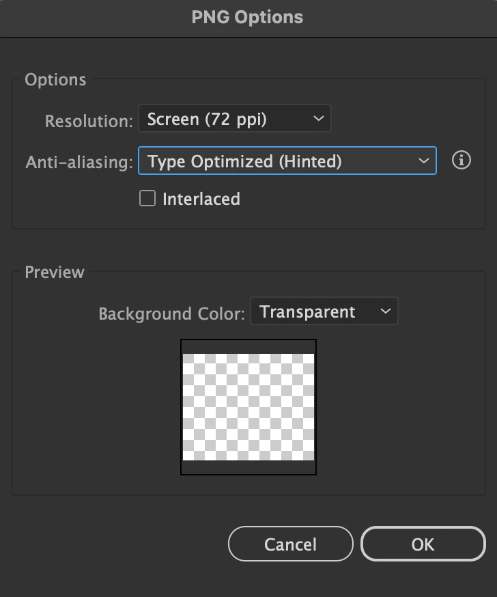Click the Anti-aliasing field label
The height and width of the screenshot is (597, 497).
[x=79, y=163]
